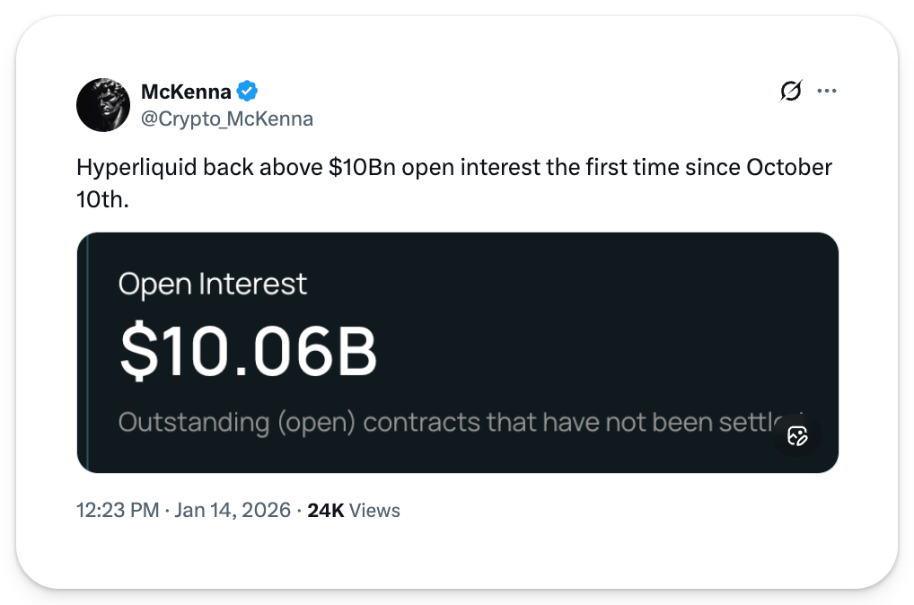Click the Jan 14, 2026 date
The height and width of the screenshot is (605, 914).
tap(233, 511)
